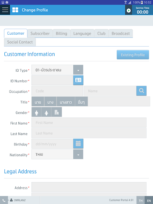Switch language to TH
The image size is (153, 204).
(x=141, y=200)
